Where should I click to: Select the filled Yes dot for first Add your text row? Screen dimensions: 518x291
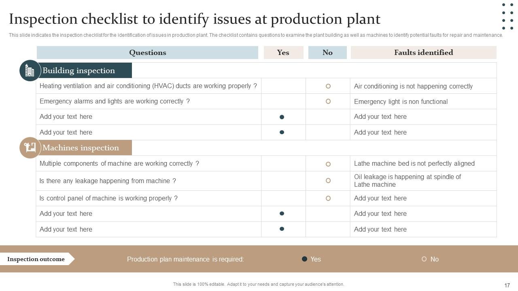282,117
